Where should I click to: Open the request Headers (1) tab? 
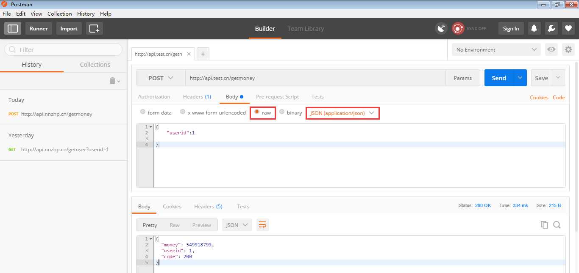[x=197, y=97]
